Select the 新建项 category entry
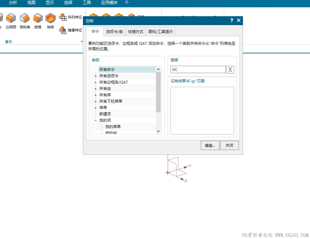 click(105, 114)
